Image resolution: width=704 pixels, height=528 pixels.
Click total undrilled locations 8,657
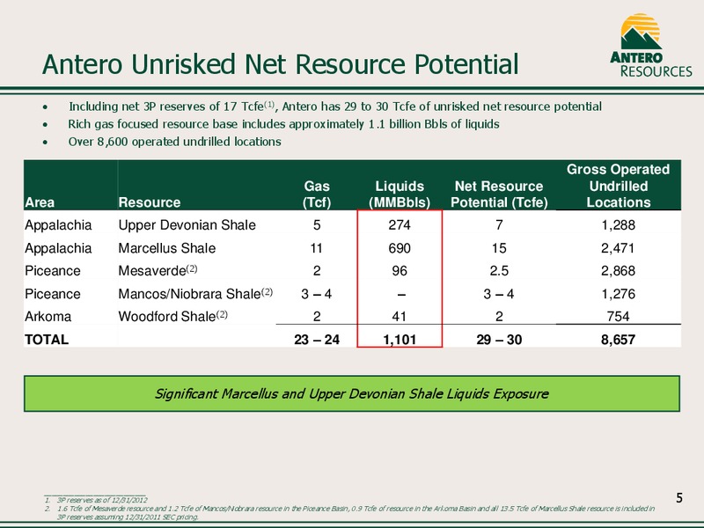coord(619,340)
